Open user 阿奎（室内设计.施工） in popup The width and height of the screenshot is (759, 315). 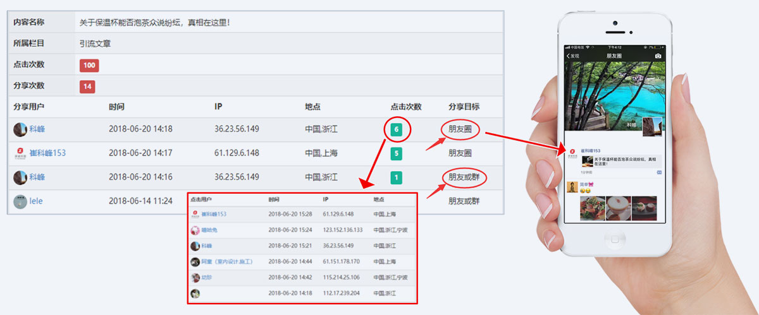click(228, 261)
